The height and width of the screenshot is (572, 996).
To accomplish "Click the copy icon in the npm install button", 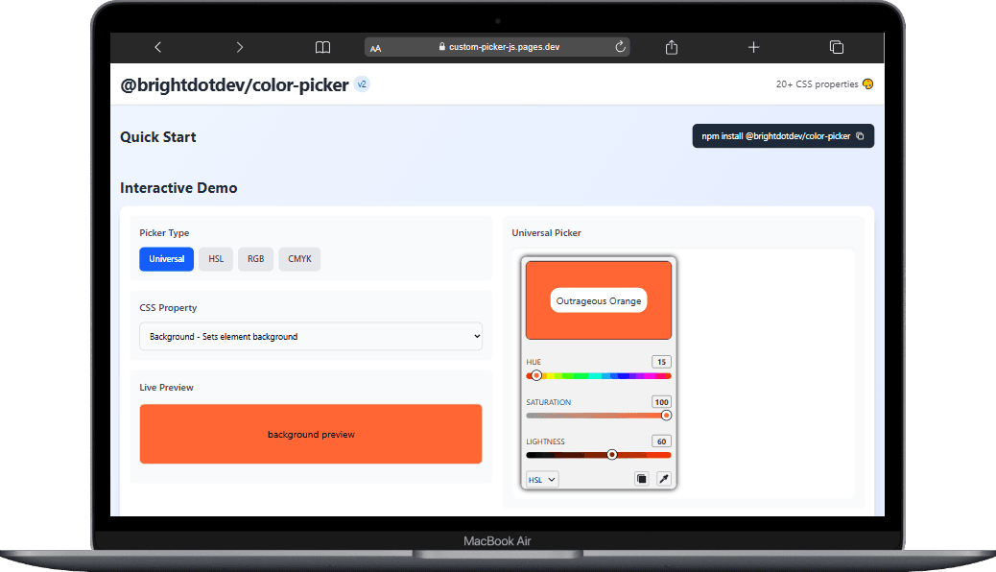I will [860, 136].
